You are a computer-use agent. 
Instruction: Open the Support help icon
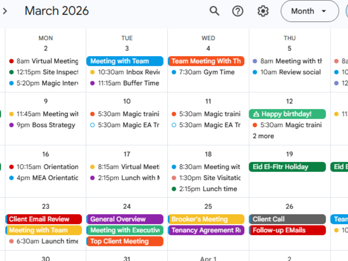pyautogui.click(x=238, y=11)
